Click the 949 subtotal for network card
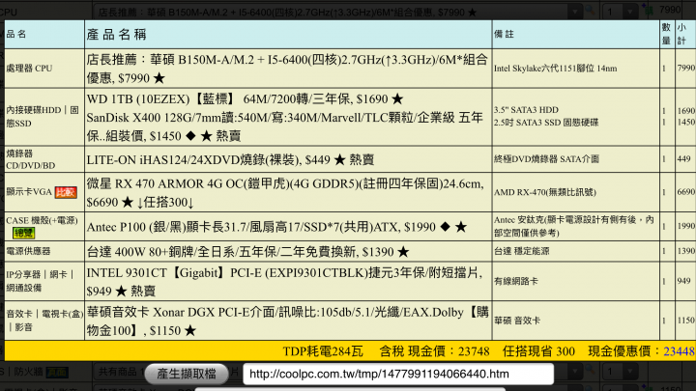 click(684, 281)
